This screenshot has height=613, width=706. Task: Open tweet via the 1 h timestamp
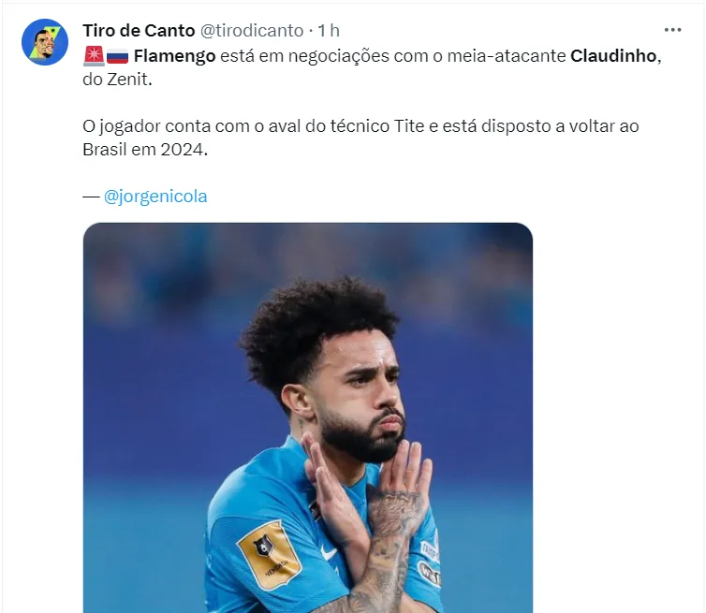click(x=329, y=31)
